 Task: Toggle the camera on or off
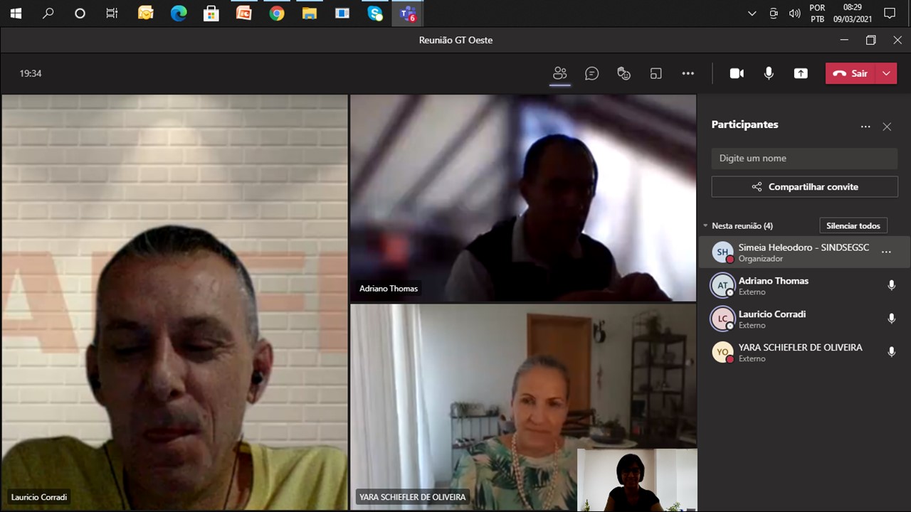pos(737,73)
